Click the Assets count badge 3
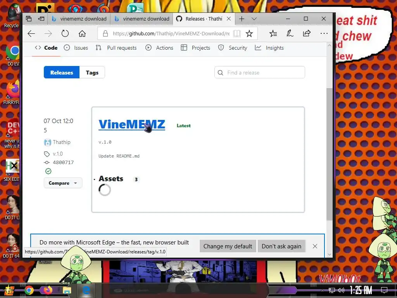 click(x=136, y=179)
